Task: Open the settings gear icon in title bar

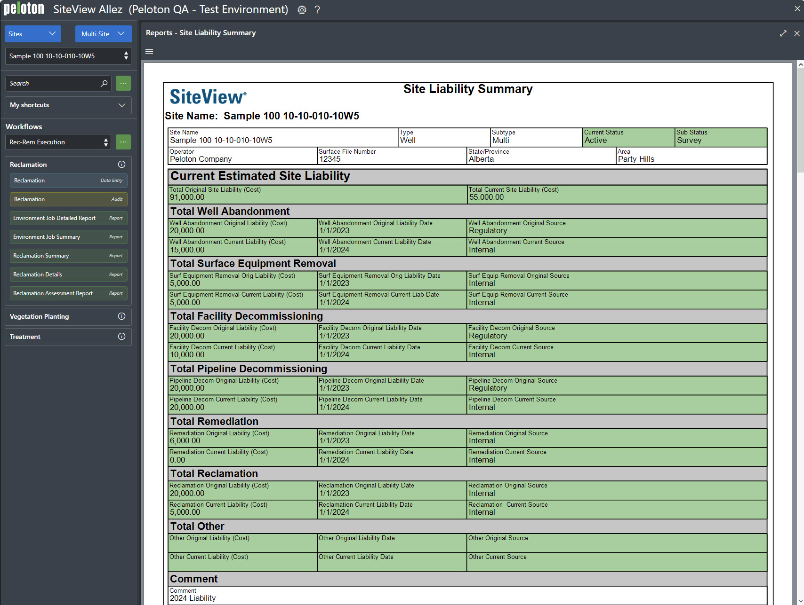Action: tap(302, 10)
